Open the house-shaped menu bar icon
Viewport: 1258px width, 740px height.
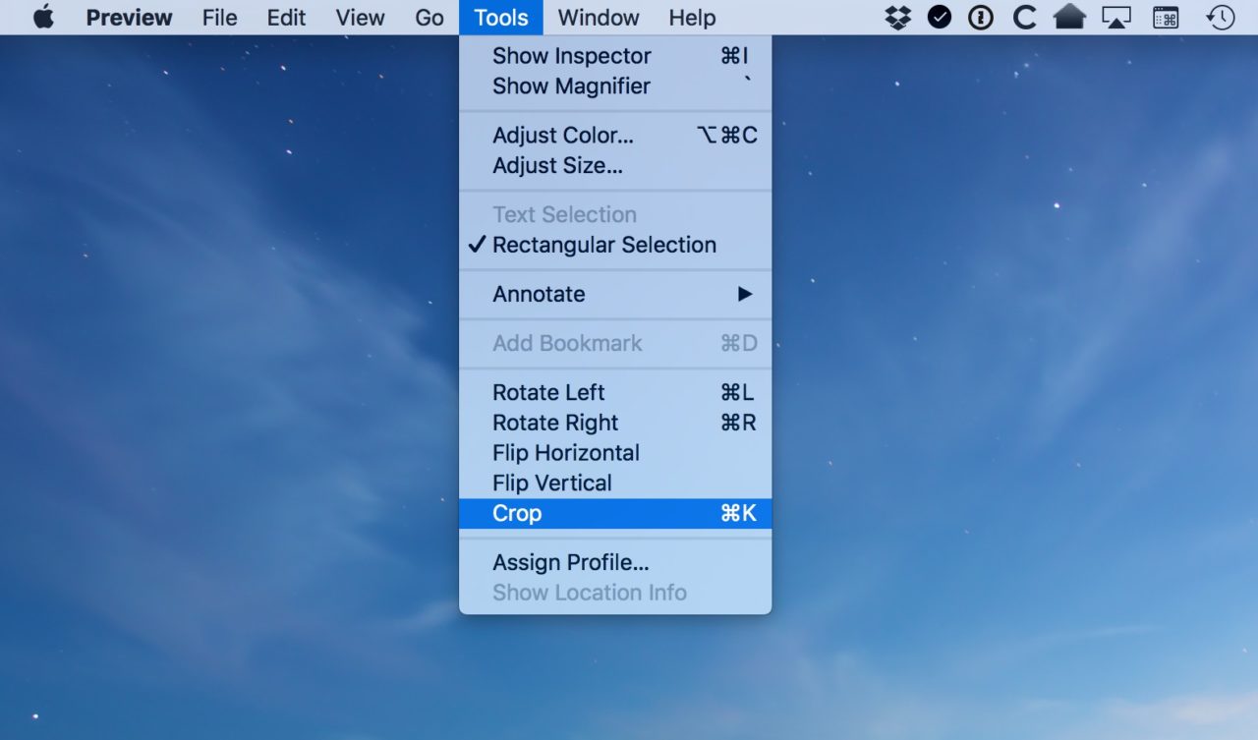pos(1069,17)
